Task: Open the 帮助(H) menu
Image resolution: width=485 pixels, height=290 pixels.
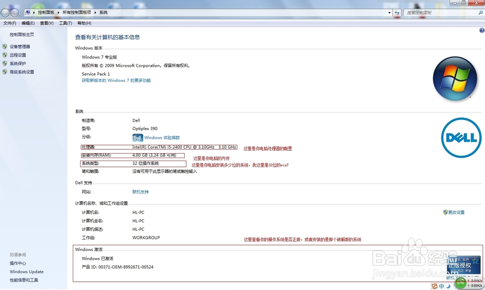Action: pyautogui.click(x=84, y=23)
